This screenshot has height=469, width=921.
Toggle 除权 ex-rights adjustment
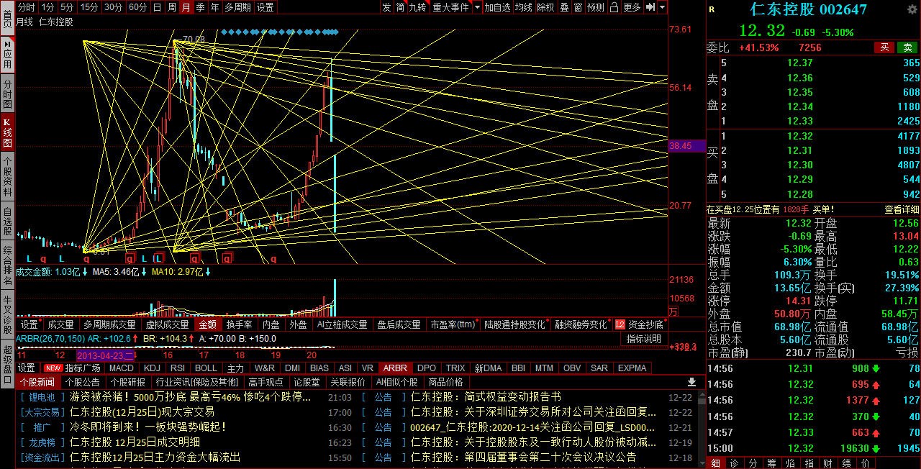pos(545,7)
